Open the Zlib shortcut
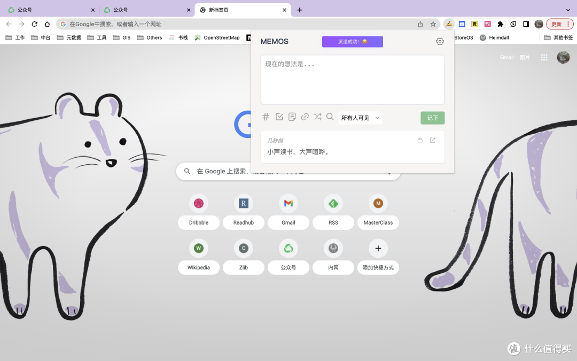This screenshot has width=577, height=361. pos(243,257)
